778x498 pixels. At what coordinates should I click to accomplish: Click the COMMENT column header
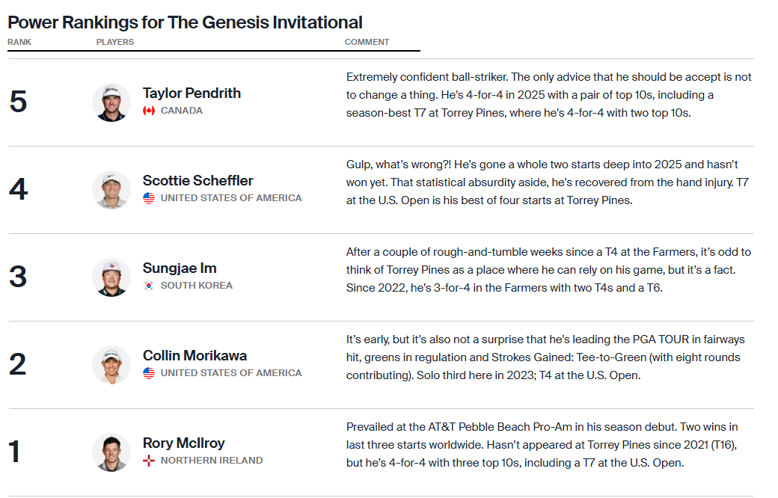click(367, 42)
